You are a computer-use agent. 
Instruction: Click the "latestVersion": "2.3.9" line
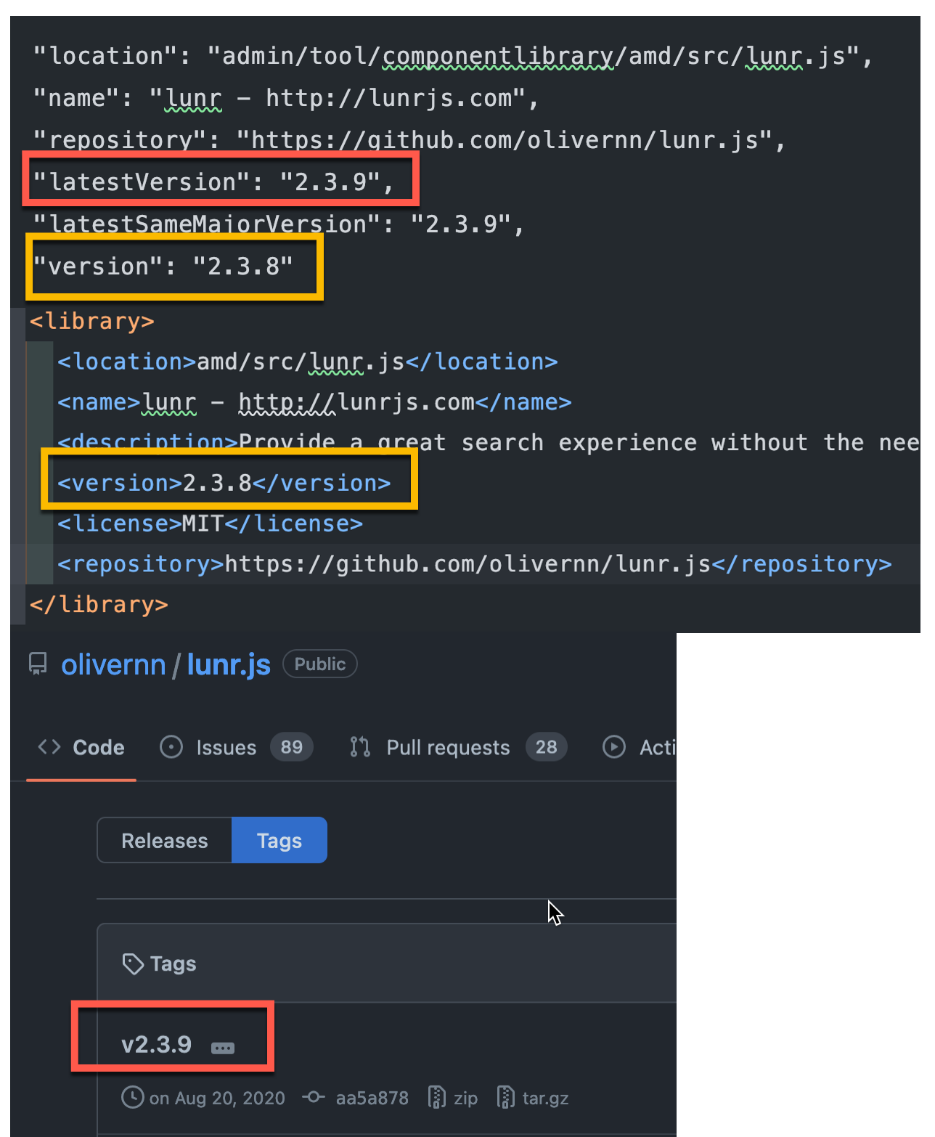[213, 182]
